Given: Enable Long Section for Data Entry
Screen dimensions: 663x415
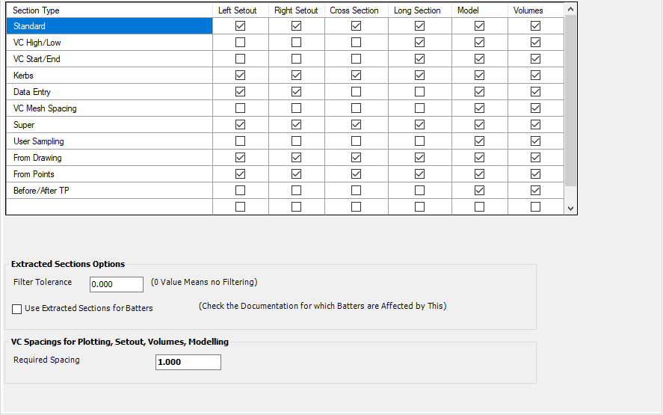Looking at the screenshot, I should (x=419, y=92).
